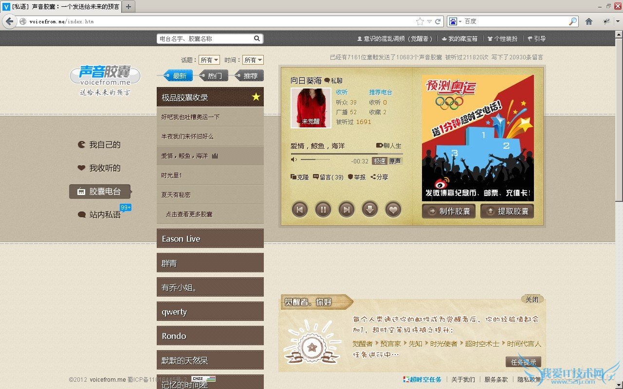The height and width of the screenshot is (389, 623).
Task: Open the 时间 time filter dropdown
Action: tap(253, 60)
